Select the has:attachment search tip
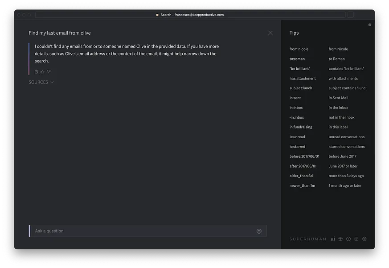This screenshot has width=389, height=268. [x=303, y=79]
